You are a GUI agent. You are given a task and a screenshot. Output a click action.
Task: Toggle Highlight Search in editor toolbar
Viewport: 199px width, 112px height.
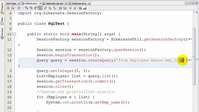(40, 8)
